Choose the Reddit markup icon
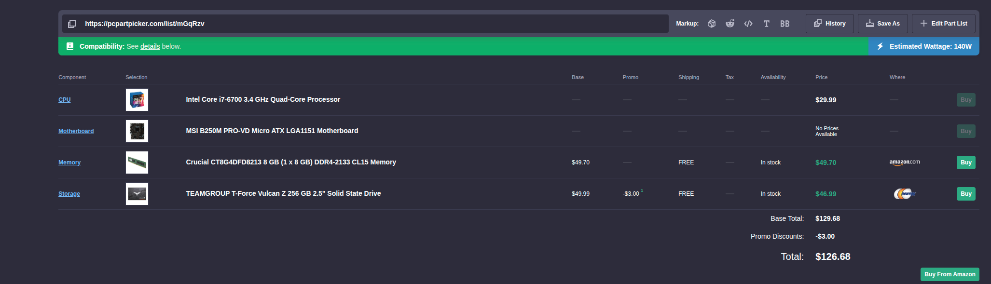Screen dimensions: 991x284 pos(730,24)
